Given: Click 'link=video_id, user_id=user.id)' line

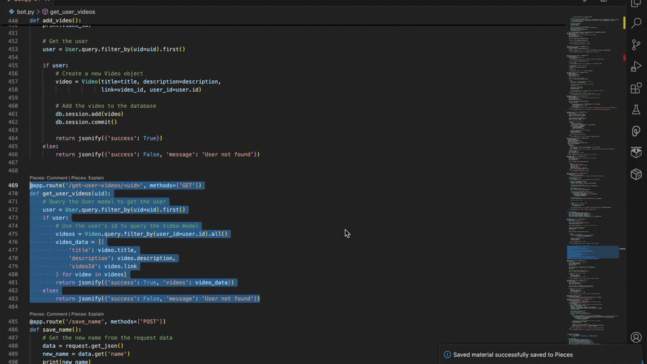Looking at the screenshot, I should (151, 90).
